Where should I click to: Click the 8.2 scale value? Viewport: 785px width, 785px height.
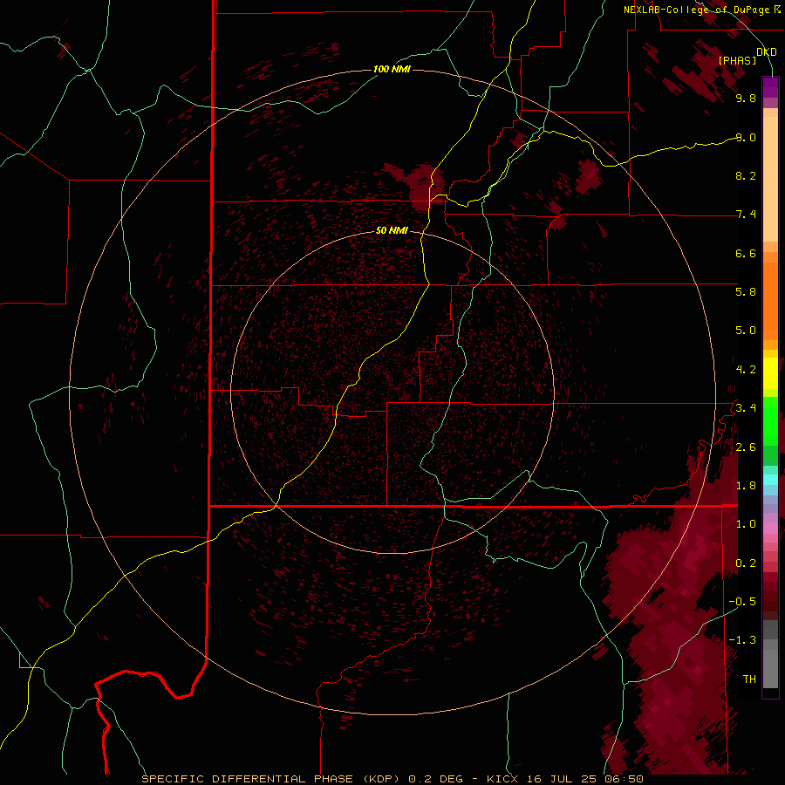[746, 175]
